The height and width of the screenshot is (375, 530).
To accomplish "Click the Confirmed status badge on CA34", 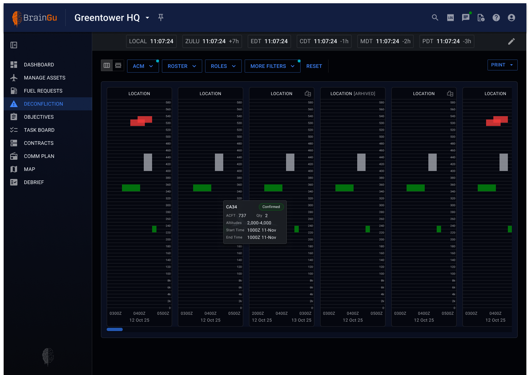I will tap(271, 207).
